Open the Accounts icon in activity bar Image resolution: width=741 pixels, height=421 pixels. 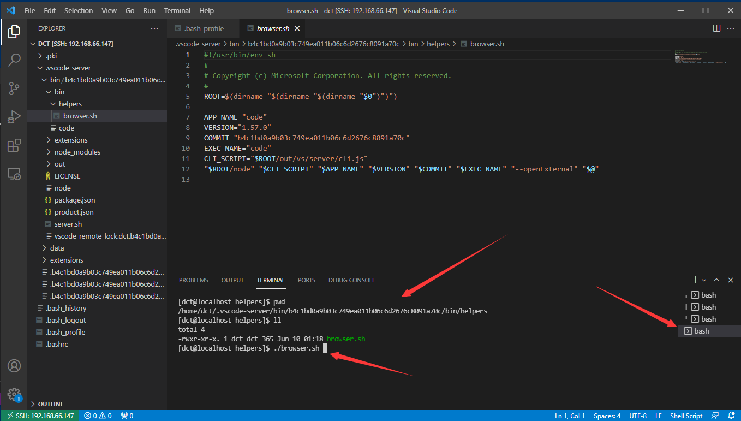(x=14, y=365)
